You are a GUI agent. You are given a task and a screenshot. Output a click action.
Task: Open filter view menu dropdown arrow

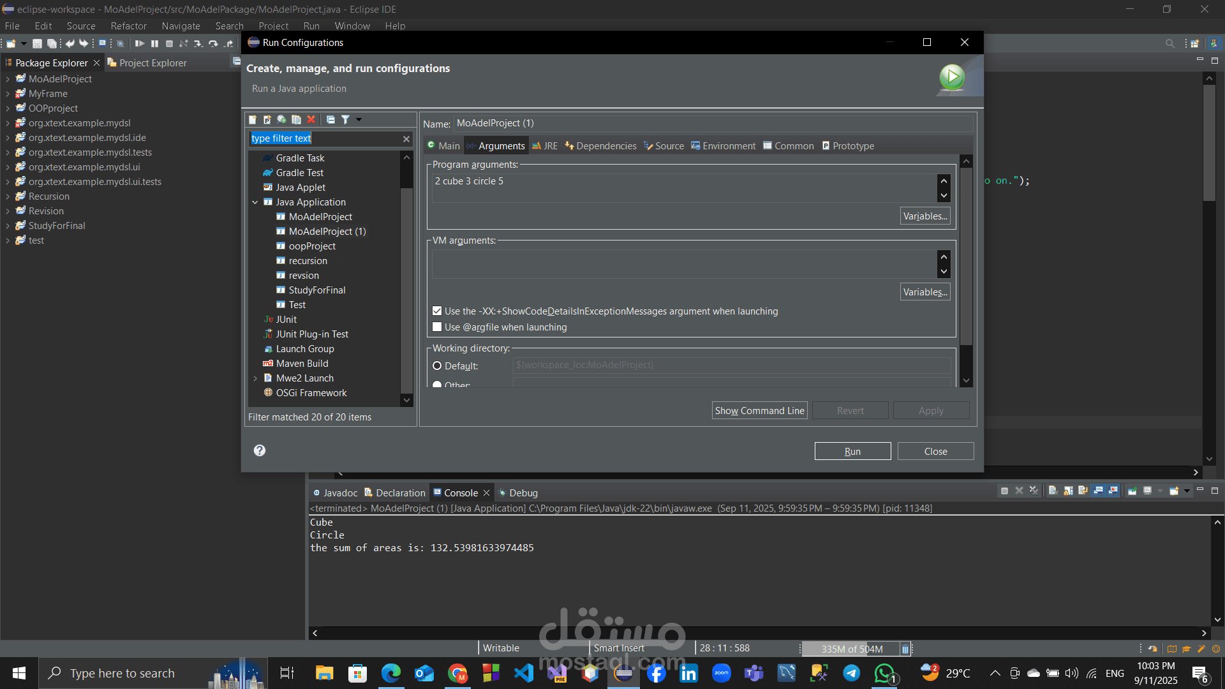[359, 119]
